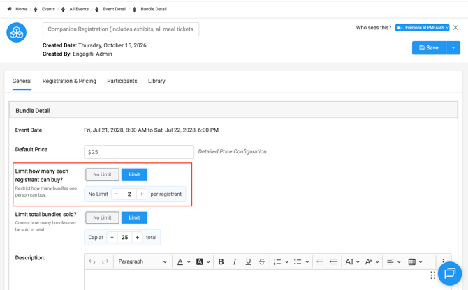
Task: Switch to Registration & Pricing tab
Action: (x=69, y=81)
